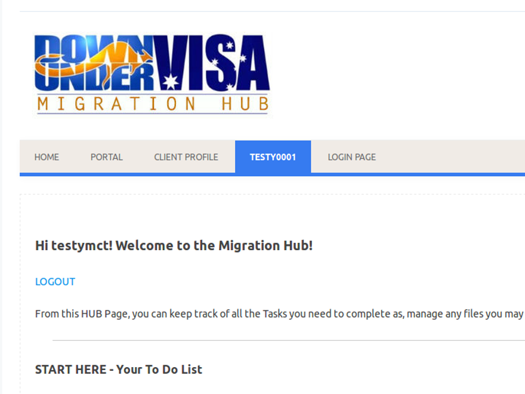Screen dimensions: 525x394
Task: Select the active TESTY0001 tab
Action: 273,157
